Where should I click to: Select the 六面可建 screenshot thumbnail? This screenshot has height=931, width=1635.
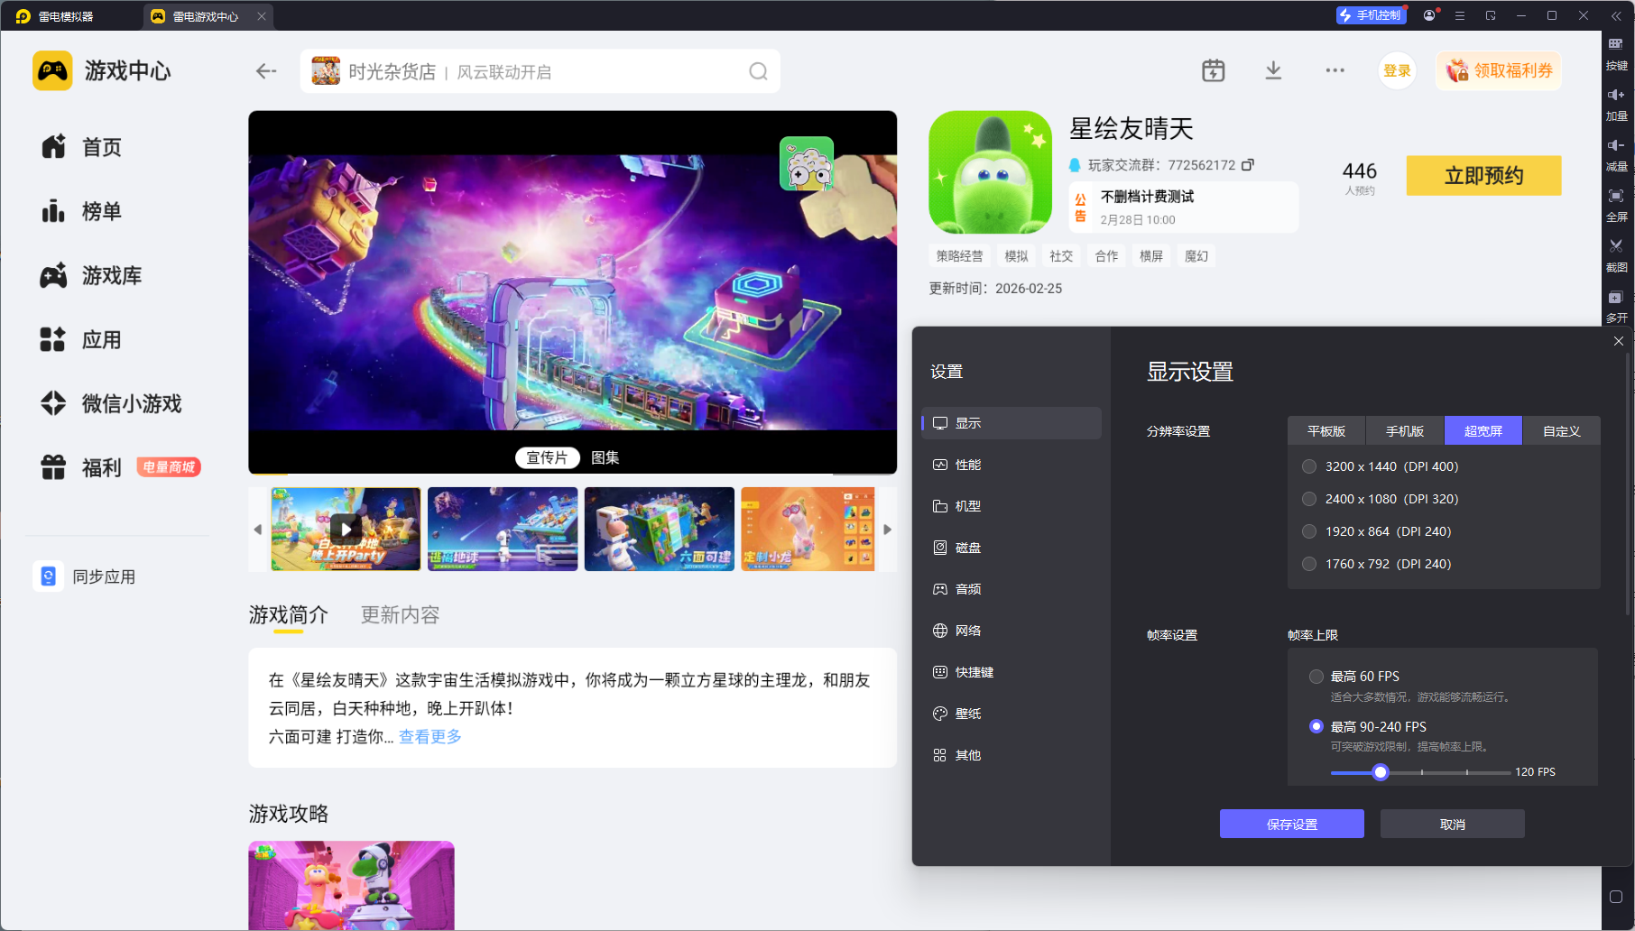[660, 529]
